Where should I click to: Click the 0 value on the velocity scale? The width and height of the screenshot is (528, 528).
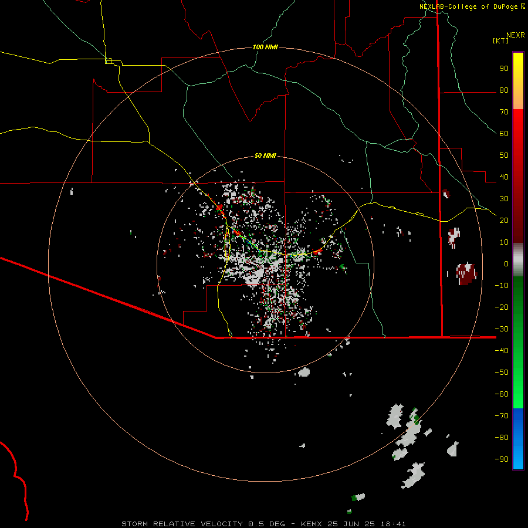pyautogui.click(x=506, y=263)
